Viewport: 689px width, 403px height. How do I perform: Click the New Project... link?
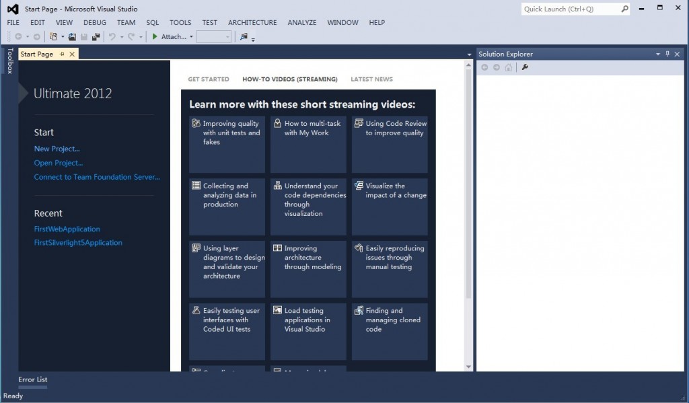click(57, 149)
